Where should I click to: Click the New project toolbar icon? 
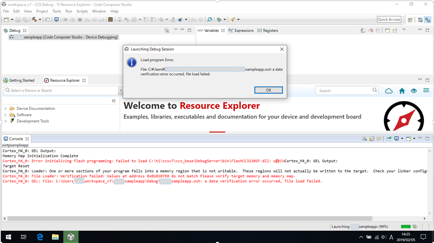[7, 19]
